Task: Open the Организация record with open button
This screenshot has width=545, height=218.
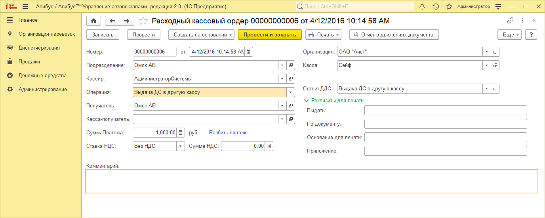Action: click(495, 52)
